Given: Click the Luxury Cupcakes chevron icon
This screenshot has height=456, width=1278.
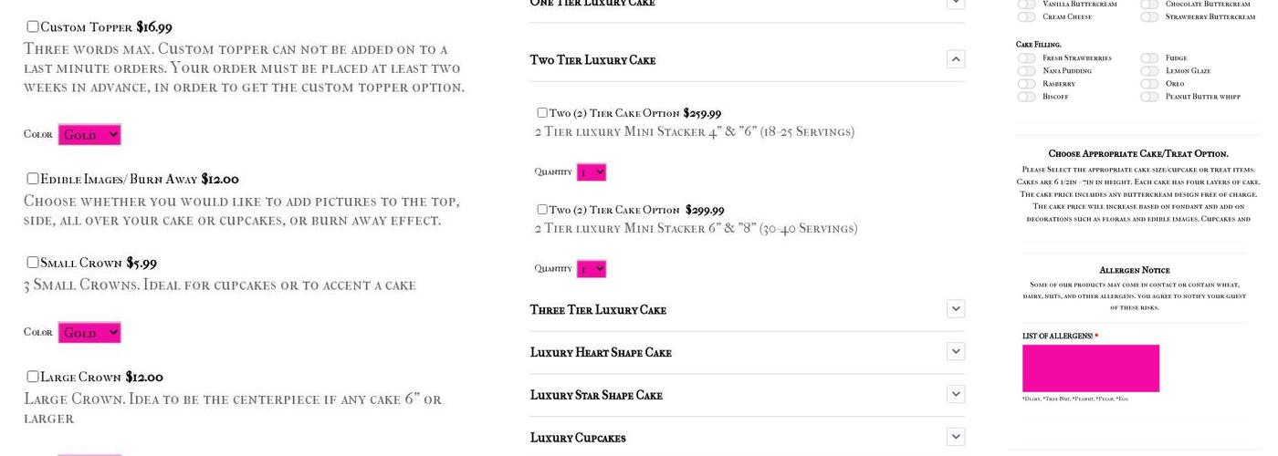Looking at the screenshot, I should [x=956, y=437].
